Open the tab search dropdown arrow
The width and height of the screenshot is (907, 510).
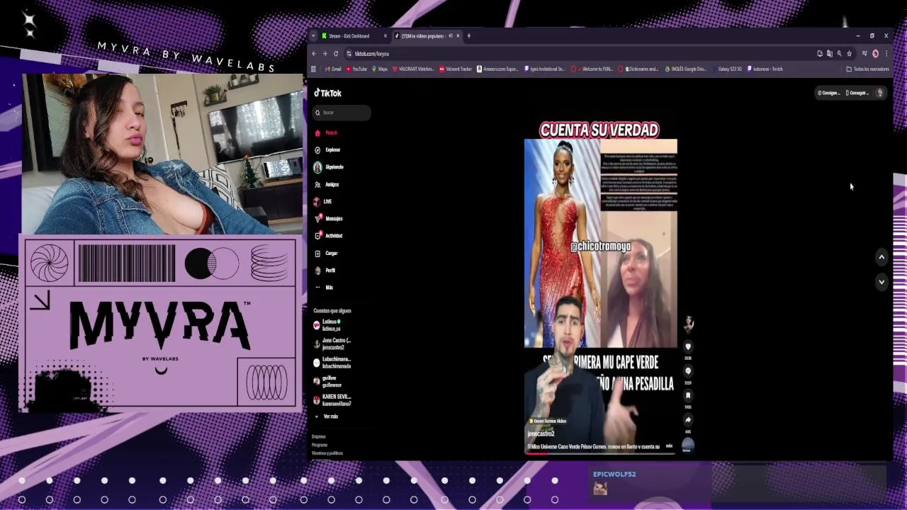314,35
